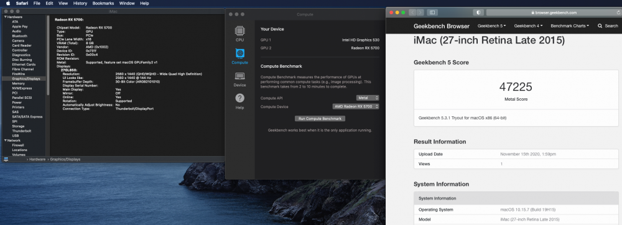The width and height of the screenshot is (622, 225).
Task: Open the Safari menu
Action: 22,3
